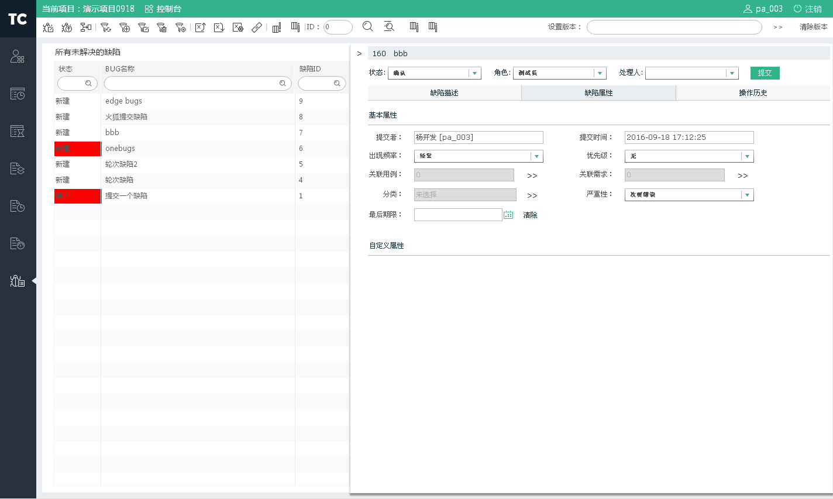The height and width of the screenshot is (499, 833).
Task: Open user management icon in left sidebar
Action: point(18,56)
